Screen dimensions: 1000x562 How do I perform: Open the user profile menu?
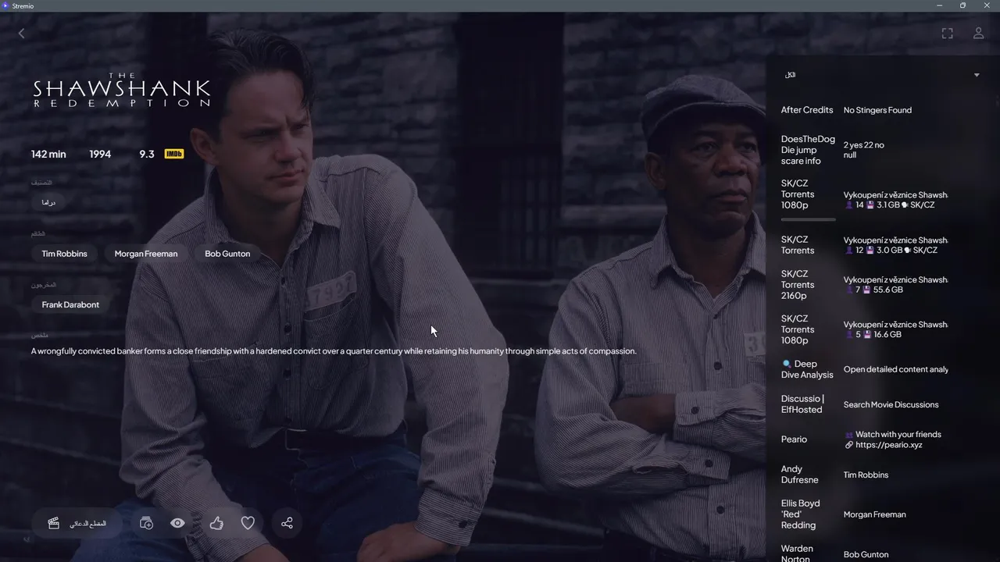point(978,34)
